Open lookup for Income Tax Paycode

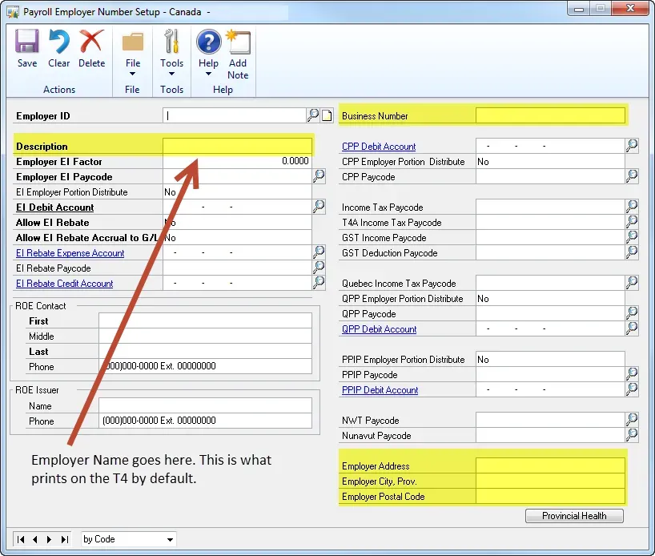[x=632, y=207]
